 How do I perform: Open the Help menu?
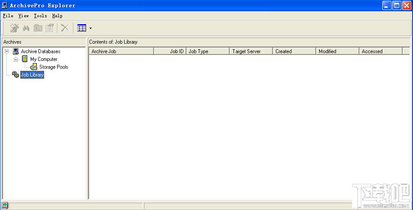coord(57,16)
